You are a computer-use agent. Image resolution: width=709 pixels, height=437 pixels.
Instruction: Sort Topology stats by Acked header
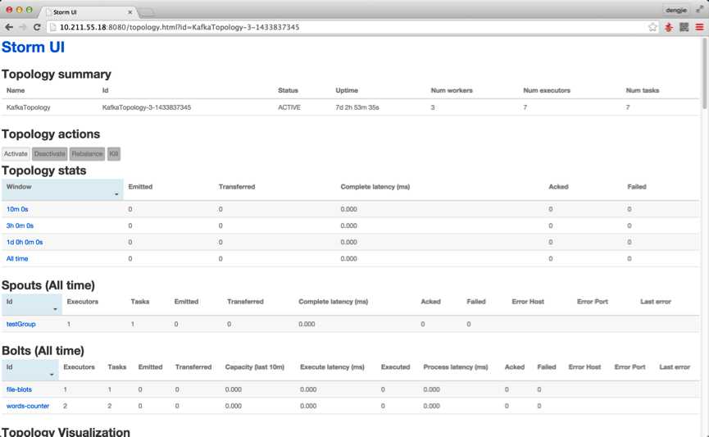point(558,186)
